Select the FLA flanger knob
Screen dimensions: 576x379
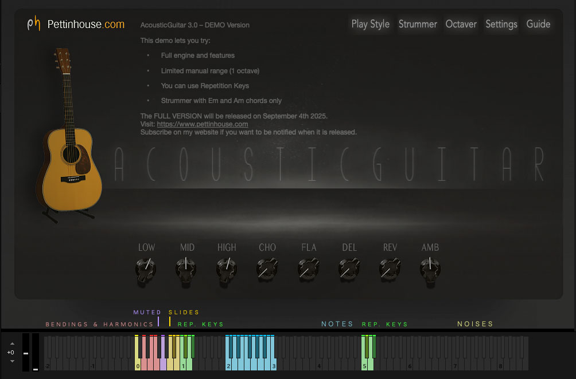(308, 270)
